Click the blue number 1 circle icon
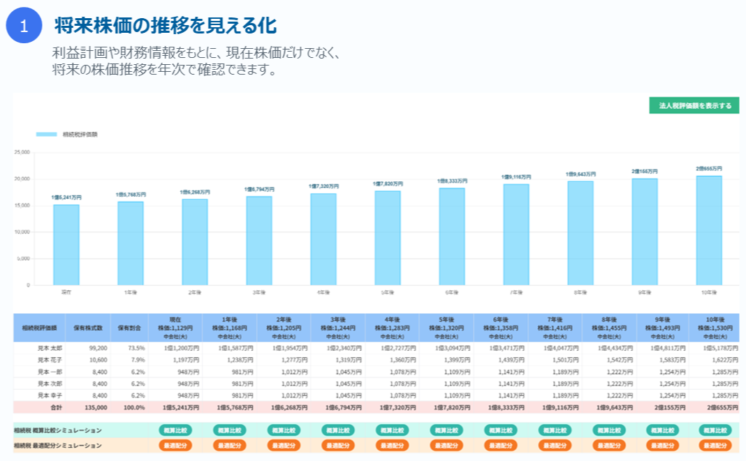Screen dimensions: 746x461 (x=24, y=25)
